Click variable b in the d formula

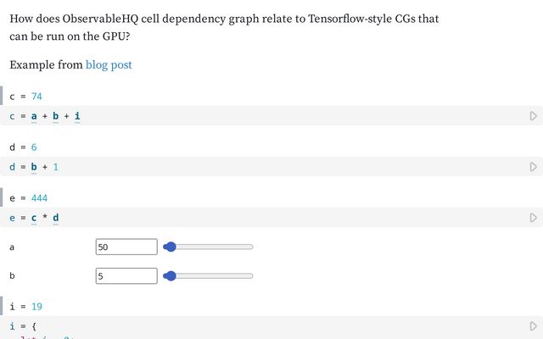(x=34, y=167)
